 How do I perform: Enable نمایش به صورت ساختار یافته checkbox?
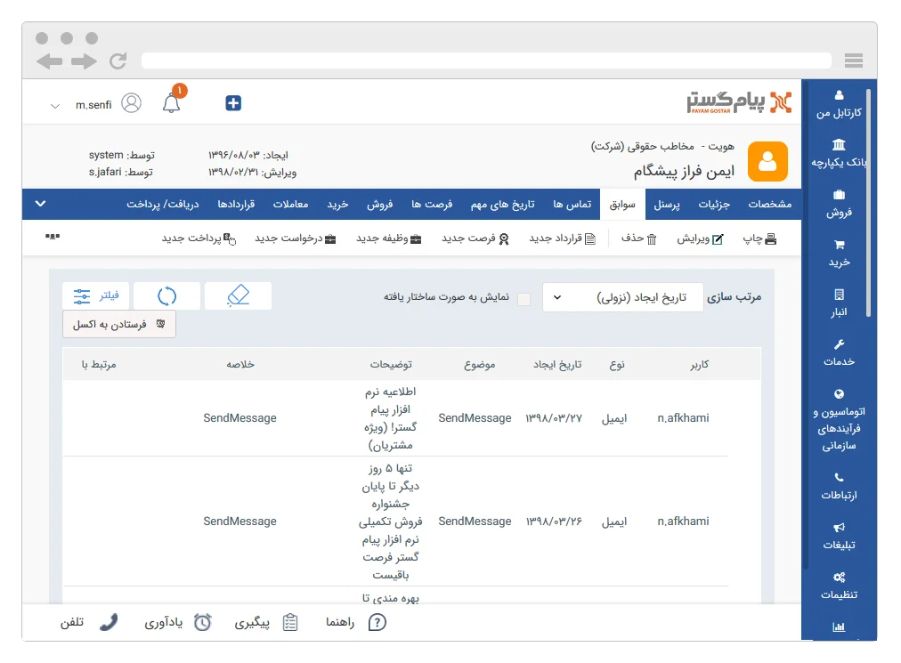(x=524, y=298)
